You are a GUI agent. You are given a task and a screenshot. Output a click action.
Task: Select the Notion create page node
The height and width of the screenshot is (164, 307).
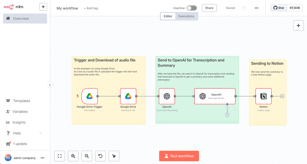point(264,96)
